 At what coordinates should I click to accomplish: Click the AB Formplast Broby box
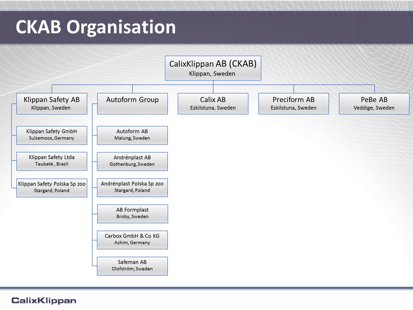pos(133,214)
